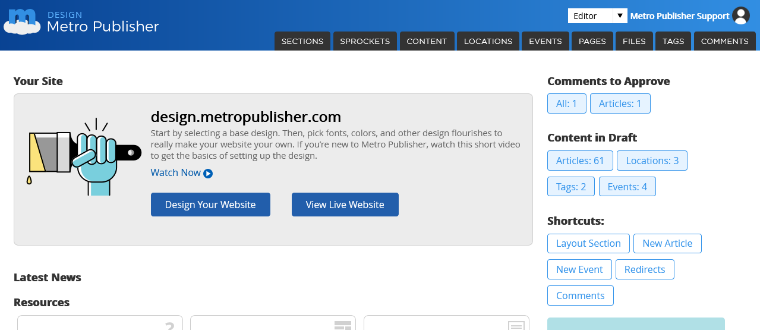Click the View Live Website button
The width and height of the screenshot is (760, 330).
[x=345, y=205]
